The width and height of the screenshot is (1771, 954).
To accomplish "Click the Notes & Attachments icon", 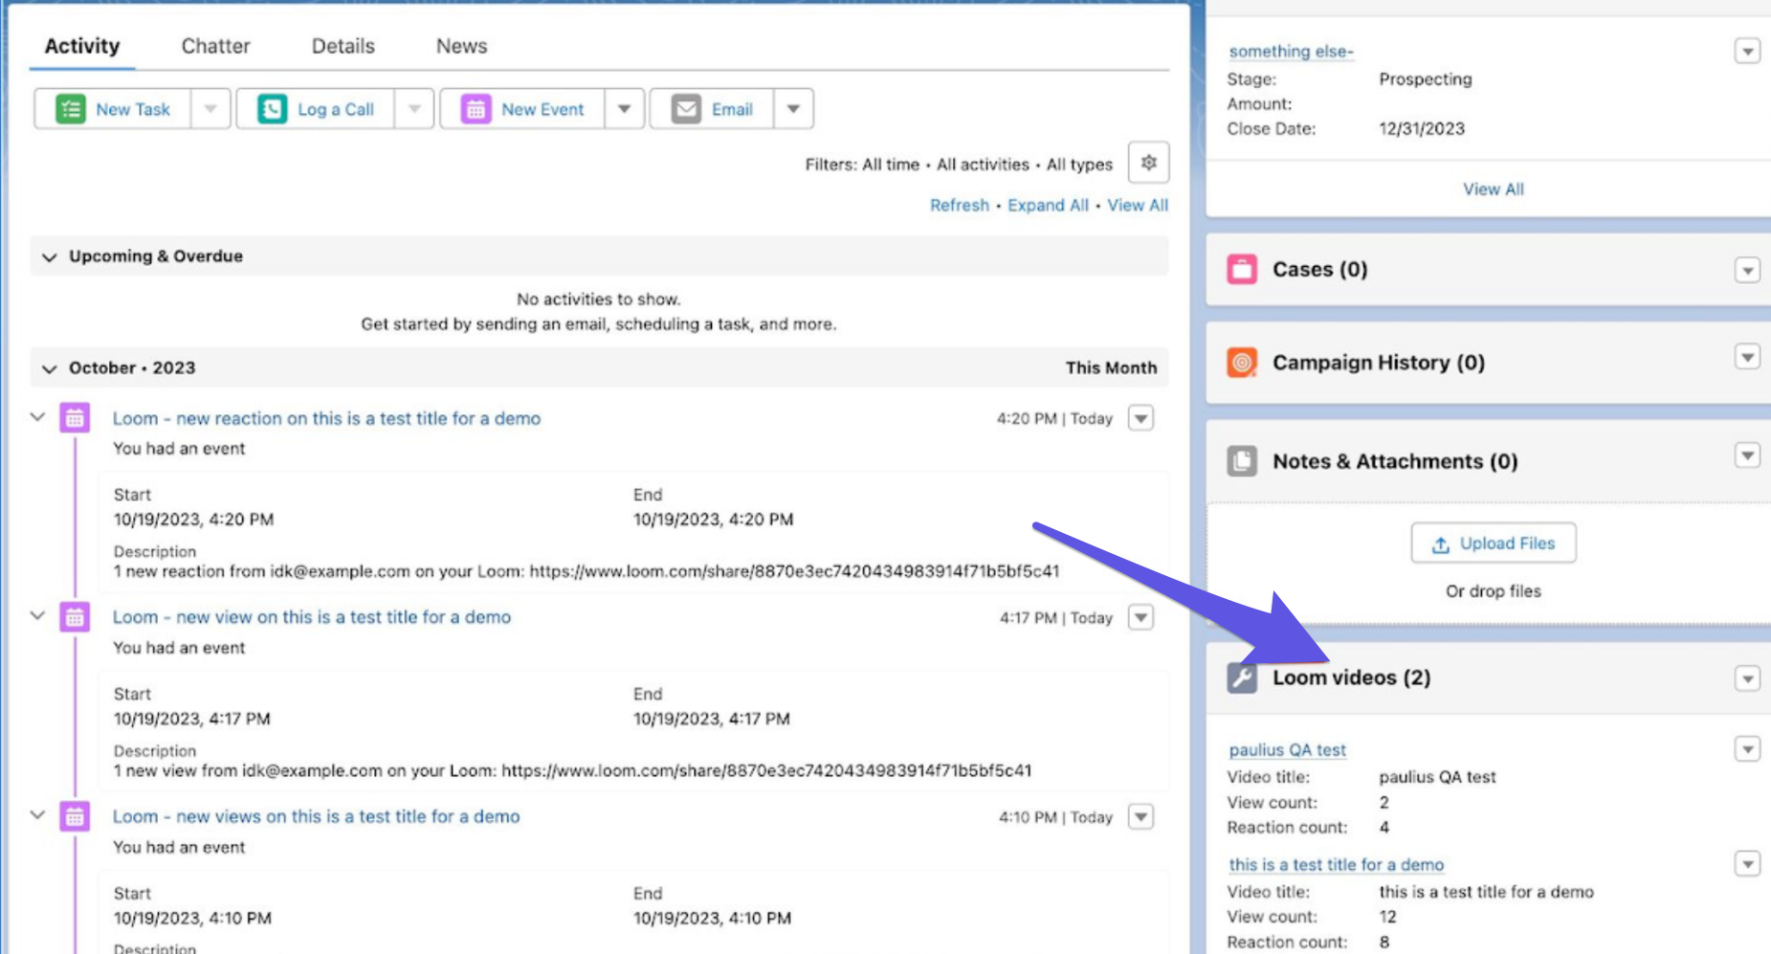I will [x=1242, y=461].
